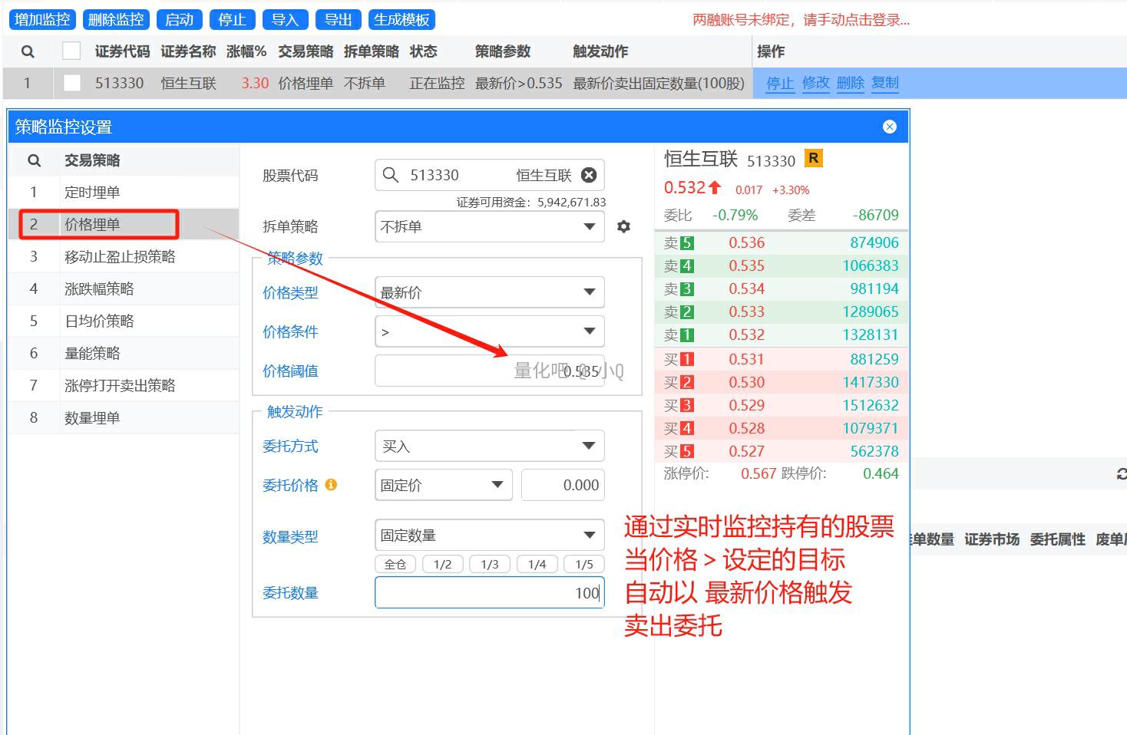Toggle the select-all checkbox in table header

tap(71, 51)
